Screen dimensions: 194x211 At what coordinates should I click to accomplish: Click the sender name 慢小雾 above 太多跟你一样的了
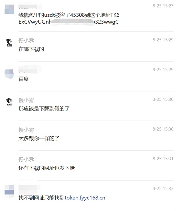(x=26, y=130)
